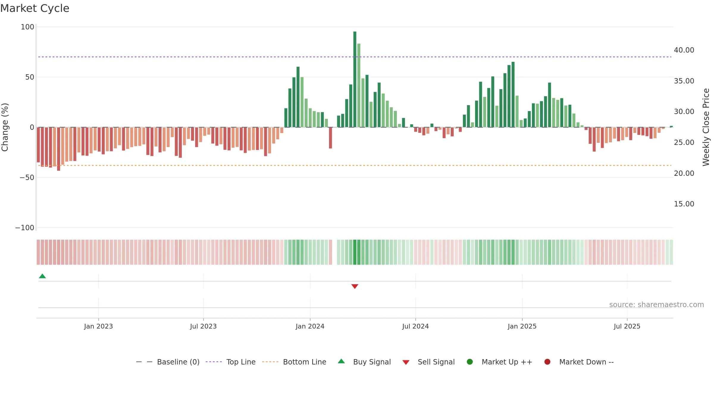
Task: Click the 100 tick on Change axis
Action: (x=27, y=27)
